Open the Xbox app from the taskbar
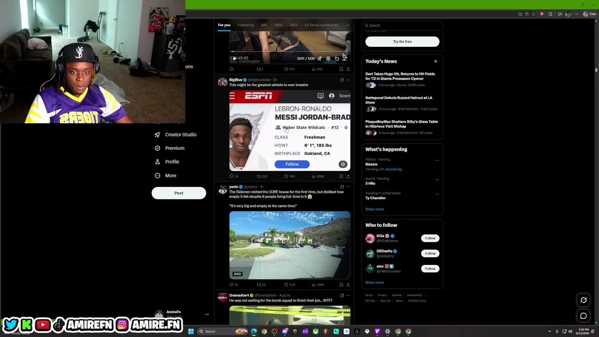 316,331
